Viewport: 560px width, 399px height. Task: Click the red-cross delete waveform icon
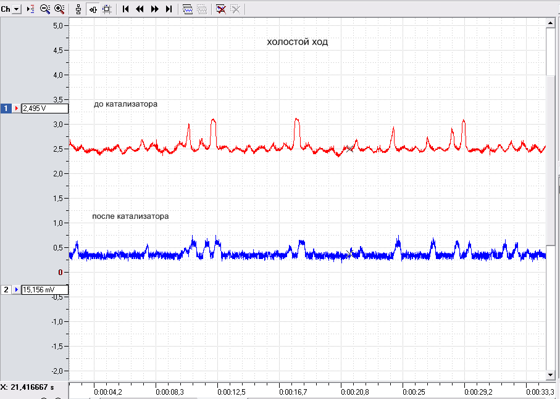[x=221, y=9]
